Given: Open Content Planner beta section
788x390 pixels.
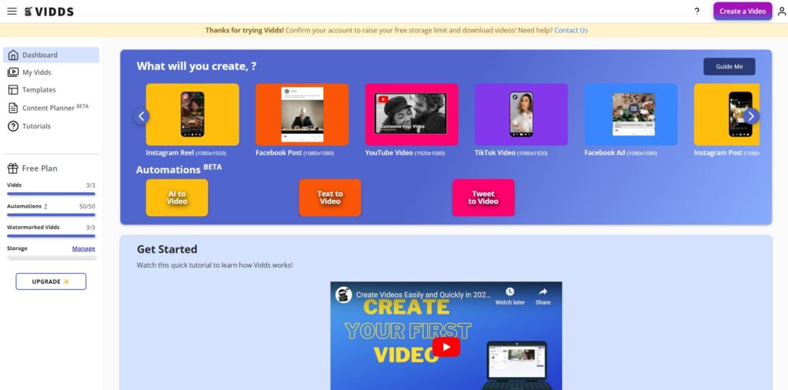Looking at the screenshot, I should [x=51, y=108].
